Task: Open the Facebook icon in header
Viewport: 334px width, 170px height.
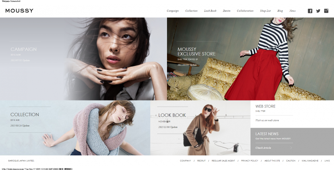Action: [x=310, y=11]
